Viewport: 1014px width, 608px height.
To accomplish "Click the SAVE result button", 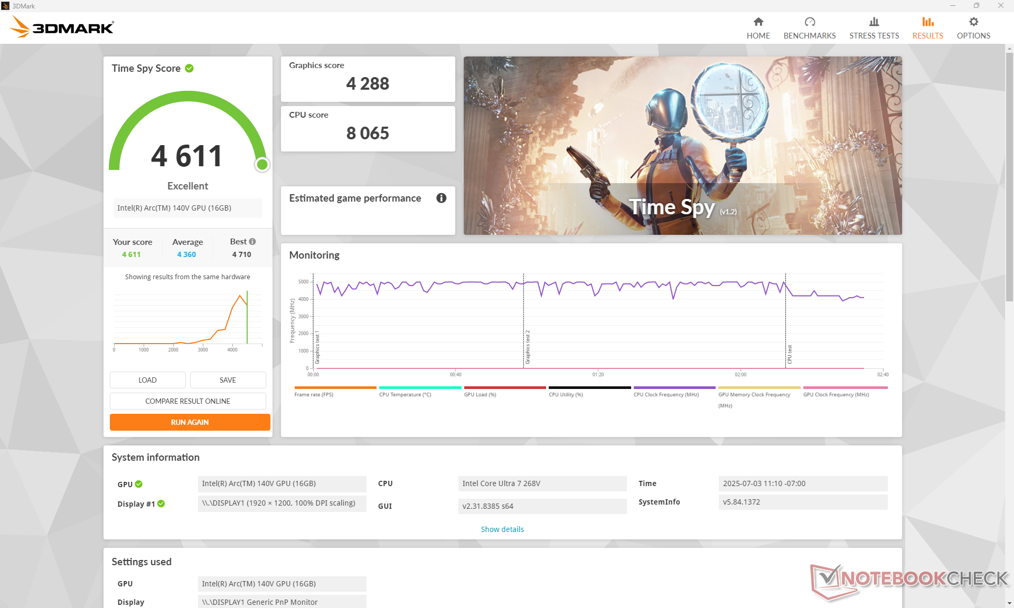I will [228, 380].
